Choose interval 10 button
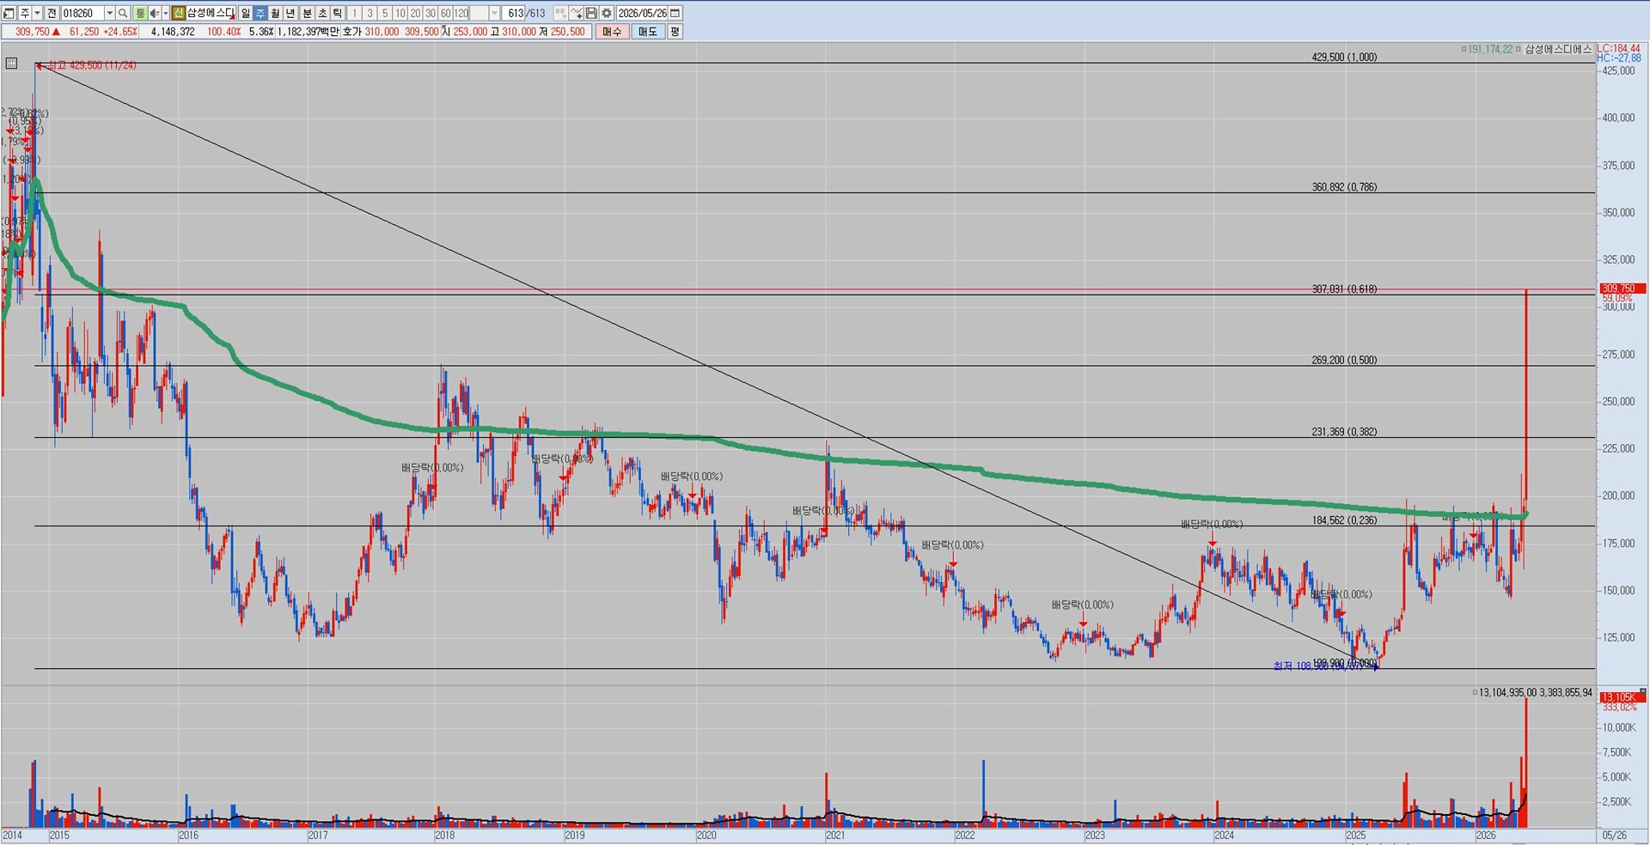This screenshot has width=1650, height=845. pyautogui.click(x=400, y=13)
